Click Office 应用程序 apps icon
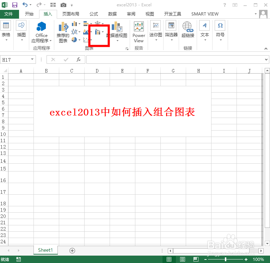Viewport: 270px width, 263px height. click(41, 32)
